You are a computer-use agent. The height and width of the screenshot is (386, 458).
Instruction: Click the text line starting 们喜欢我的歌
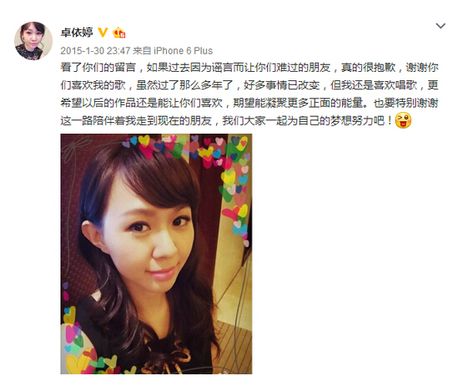(x=249, y=85)
